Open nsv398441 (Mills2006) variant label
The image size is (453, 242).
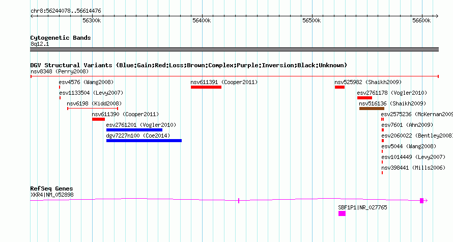[x=413, y=168]
